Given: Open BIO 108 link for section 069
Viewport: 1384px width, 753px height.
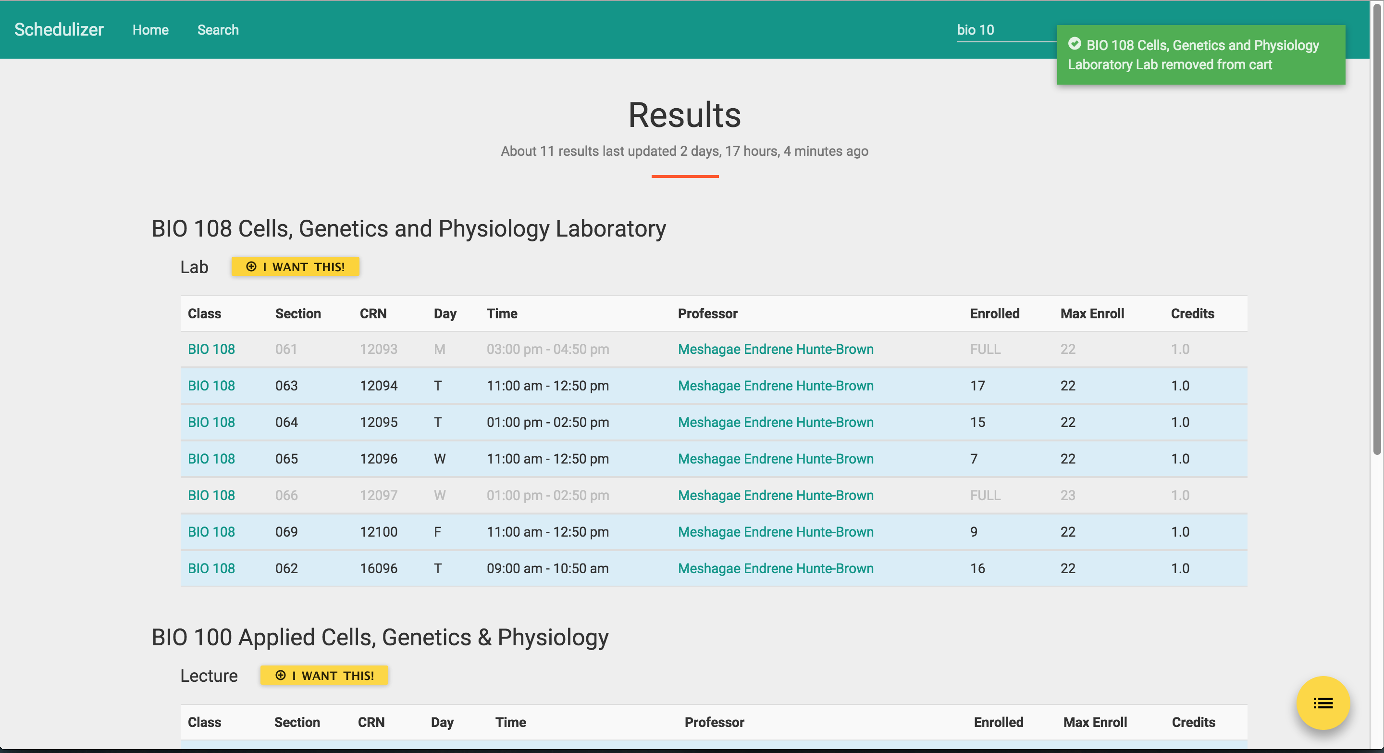Looking at the screenshot, I should pos(211,531).
